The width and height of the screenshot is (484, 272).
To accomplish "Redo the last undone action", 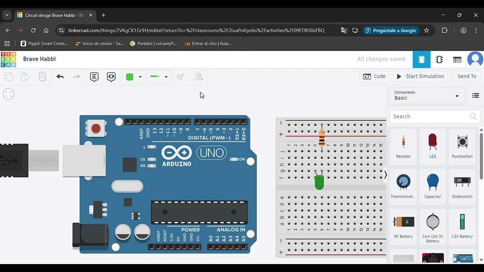I will (x=77, y=77).
